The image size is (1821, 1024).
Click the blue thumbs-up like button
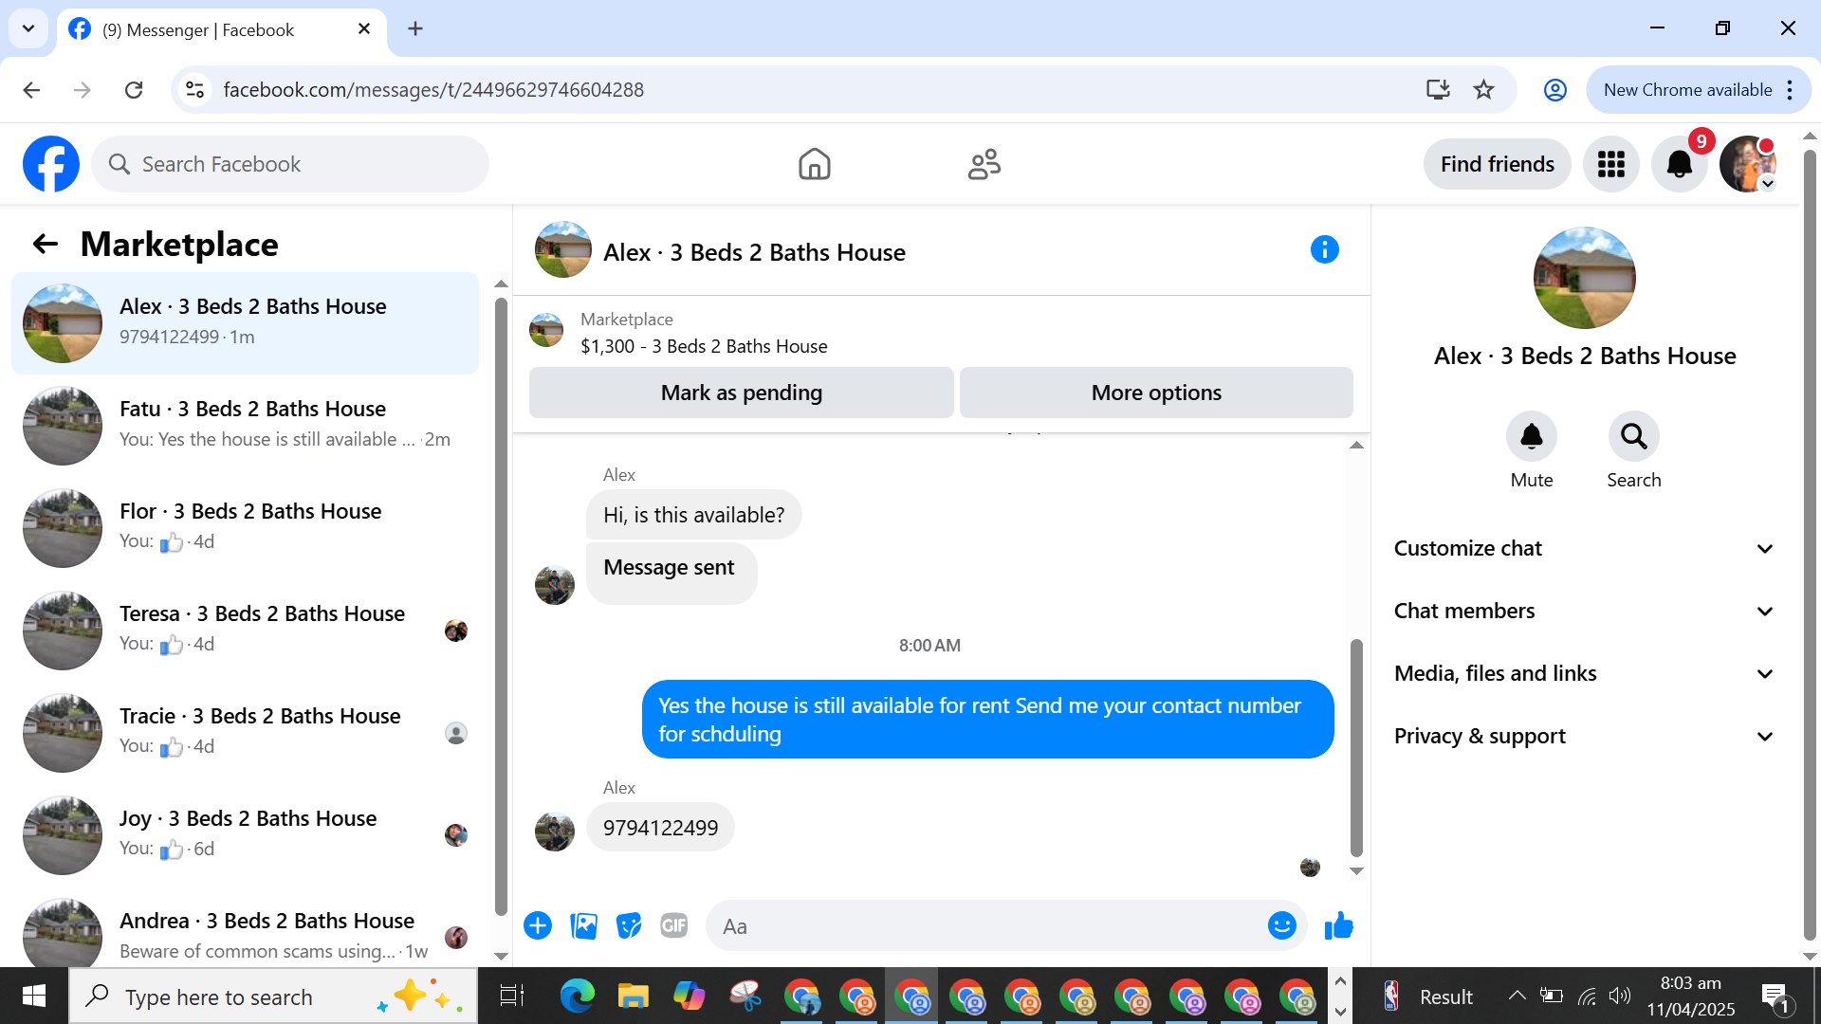click(1338, 925)
